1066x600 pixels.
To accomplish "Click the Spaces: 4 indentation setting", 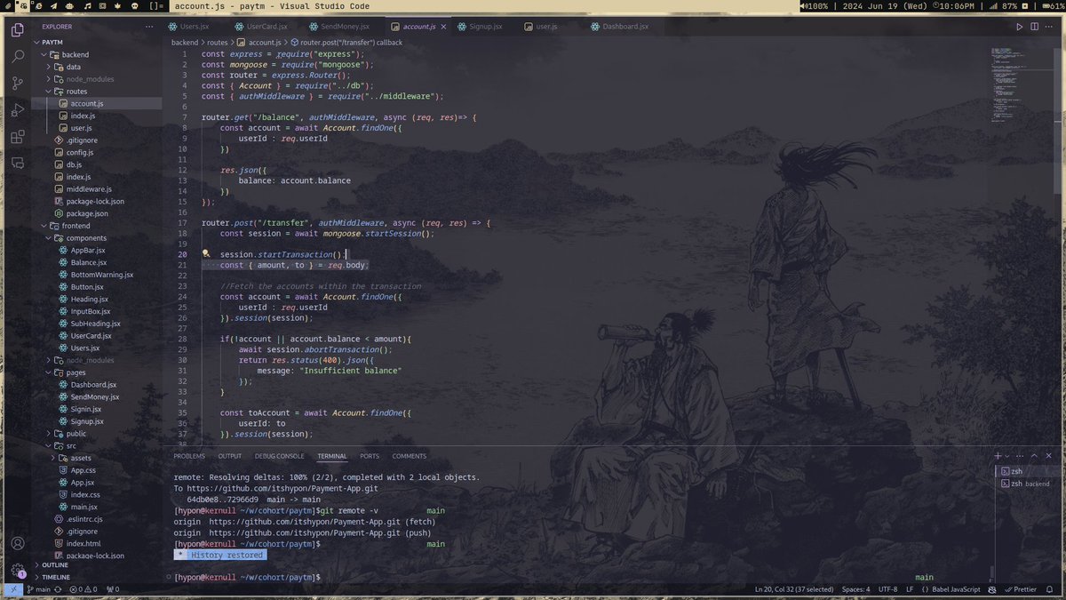I will pos(856,588).
